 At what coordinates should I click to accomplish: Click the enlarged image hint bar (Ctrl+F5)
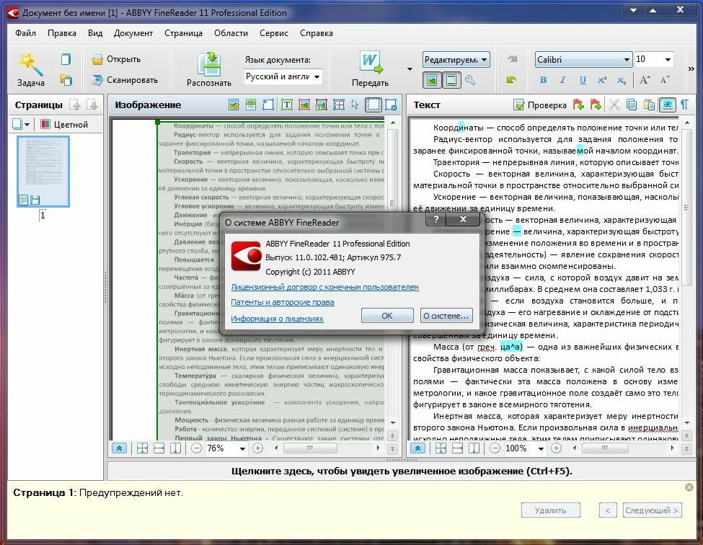[402, 471]
